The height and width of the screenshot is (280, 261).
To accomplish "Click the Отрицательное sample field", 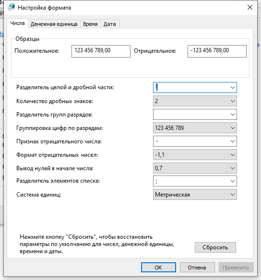I will [217, 51].
